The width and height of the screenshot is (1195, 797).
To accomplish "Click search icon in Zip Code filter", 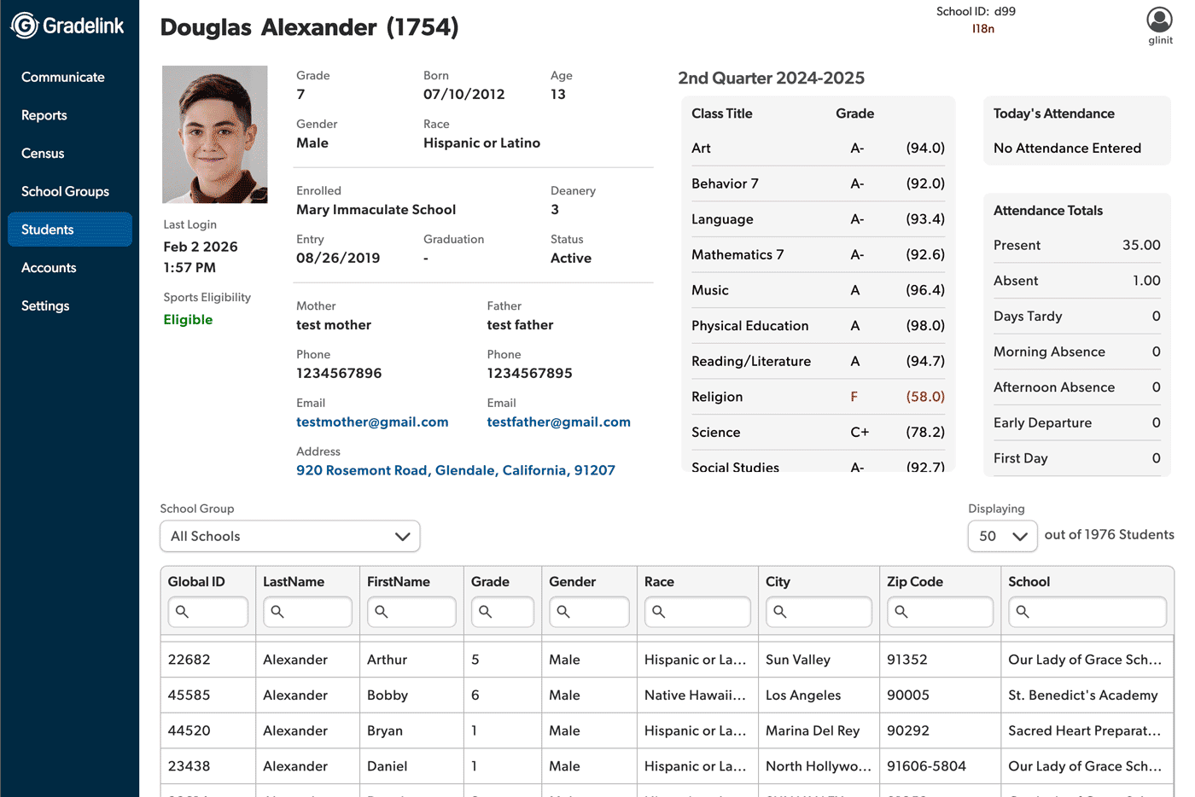I will (901, 612).
